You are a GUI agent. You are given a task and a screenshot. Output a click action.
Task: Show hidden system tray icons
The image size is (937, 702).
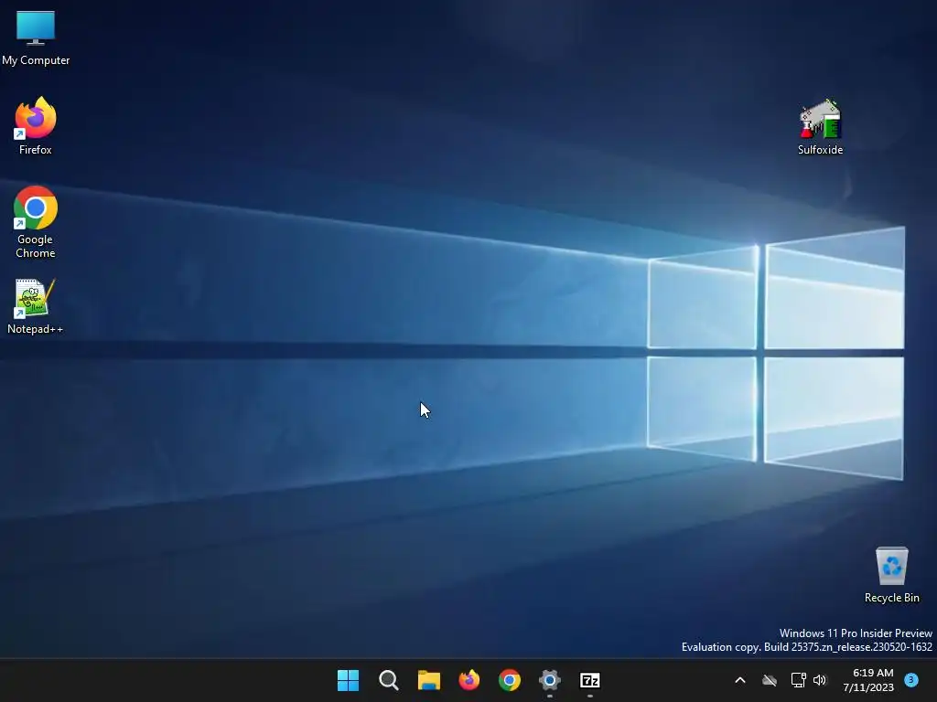click(739, 680)
